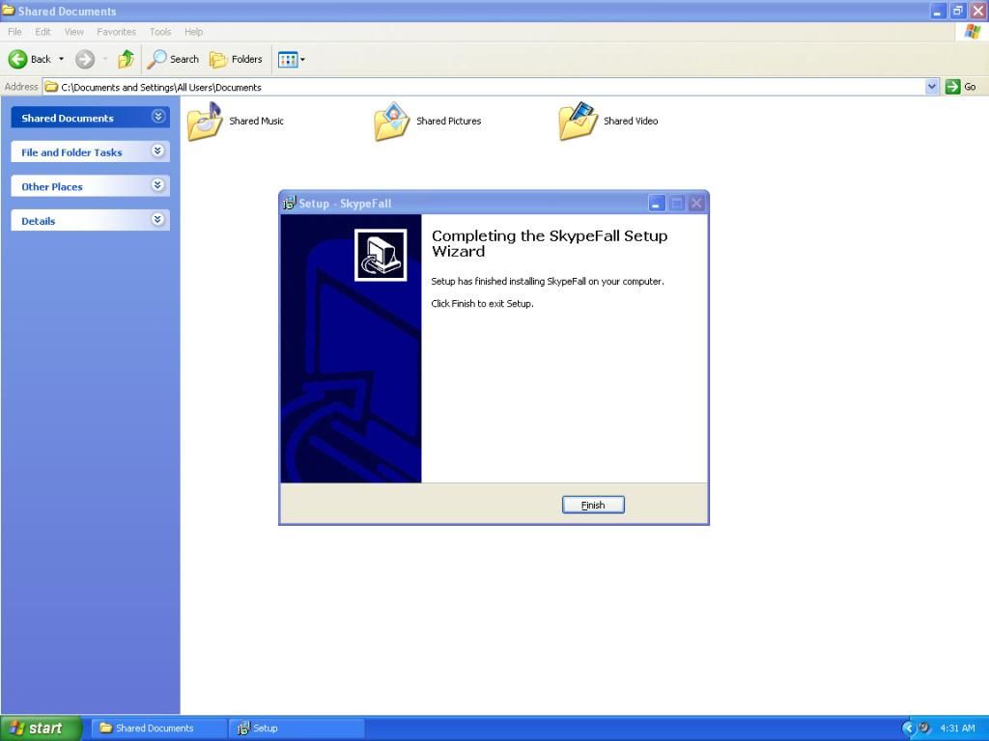Viewport: 989px width, 741px height.
Task: Switch to Shared Documents taskbar button
Action: 159,727
